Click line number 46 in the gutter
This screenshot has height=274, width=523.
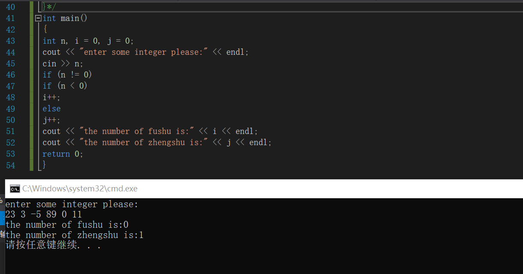click(x=10, y=75)
